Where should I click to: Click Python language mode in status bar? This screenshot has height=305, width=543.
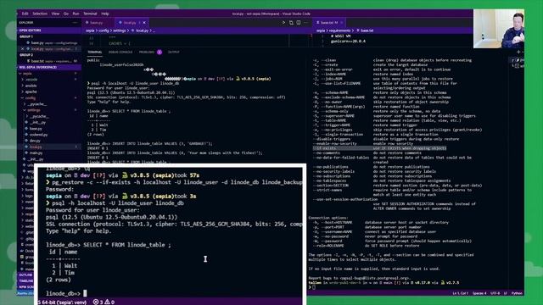tap(517, 293)
